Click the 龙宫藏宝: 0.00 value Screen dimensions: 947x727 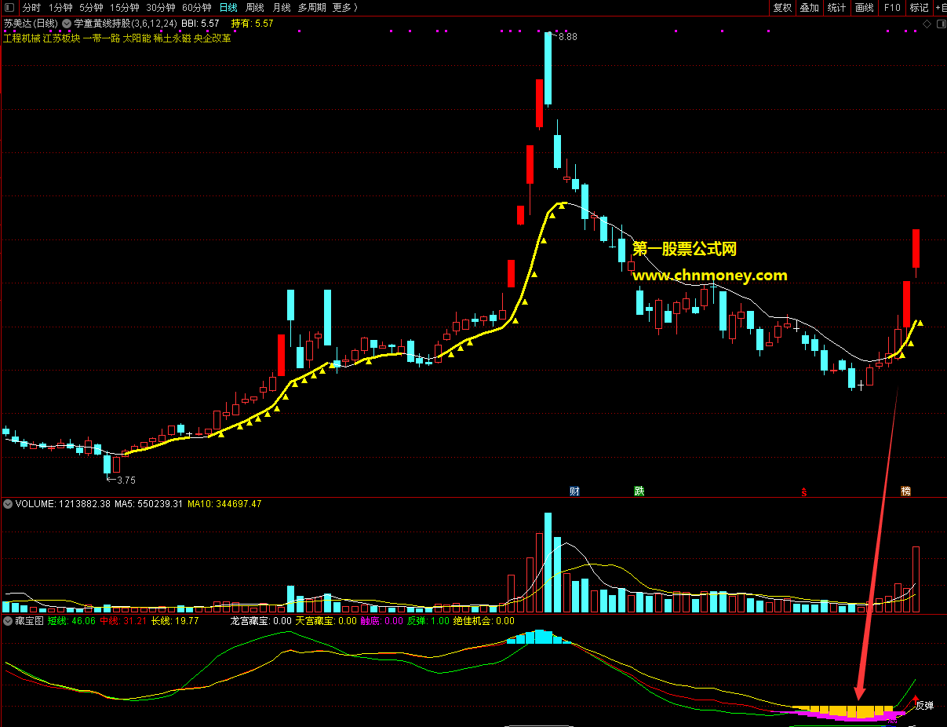click(x=260, y=620)
